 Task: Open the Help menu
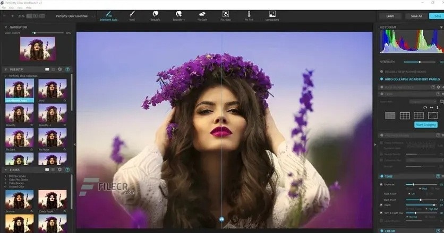click(x=28, y=8)
